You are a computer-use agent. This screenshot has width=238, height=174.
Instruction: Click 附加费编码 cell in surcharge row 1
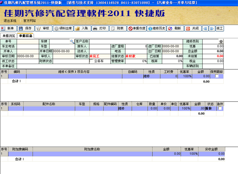point(20,154)
